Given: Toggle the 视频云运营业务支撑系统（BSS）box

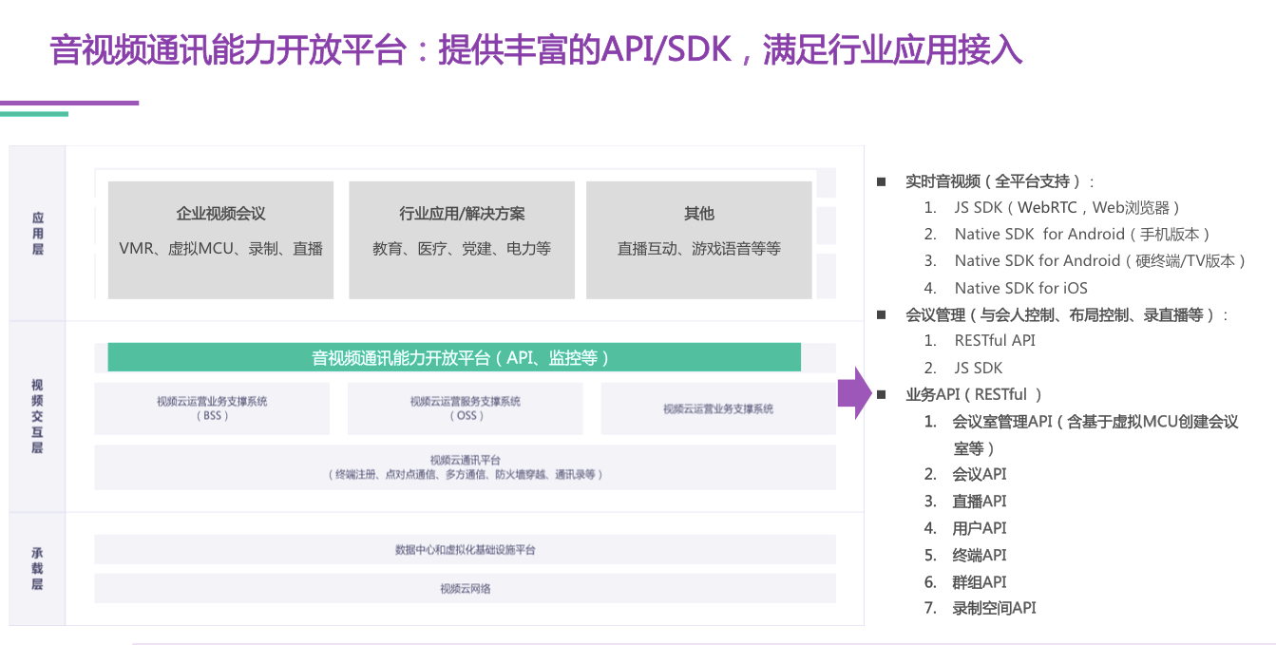Looking at the screenshot, I should pos(211,408).
